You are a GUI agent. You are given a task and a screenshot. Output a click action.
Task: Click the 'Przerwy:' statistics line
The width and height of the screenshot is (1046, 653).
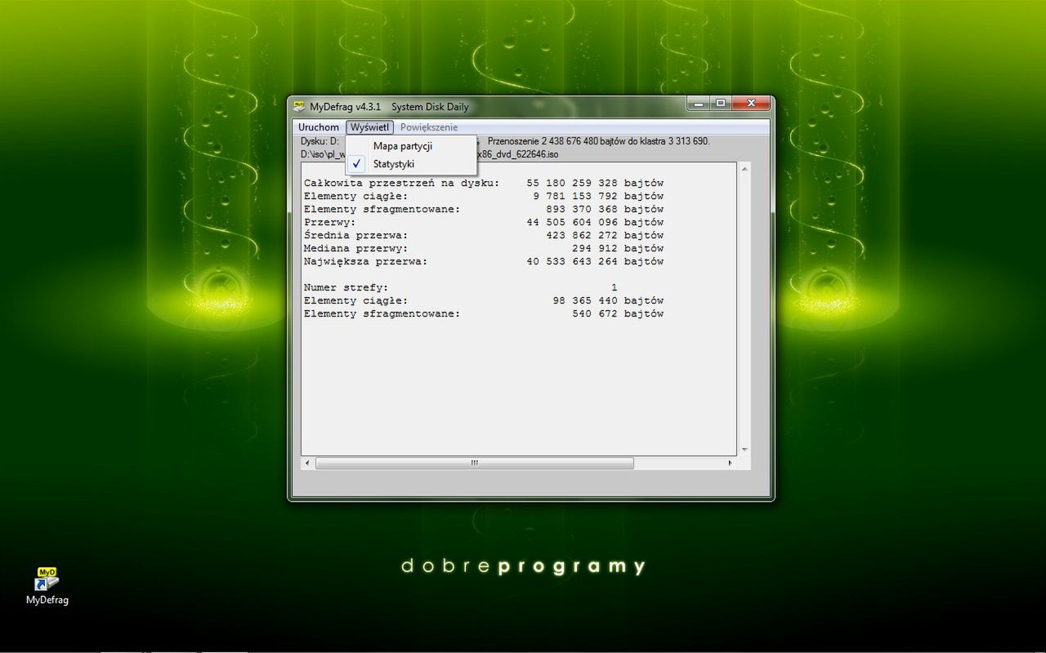[484, 222]
